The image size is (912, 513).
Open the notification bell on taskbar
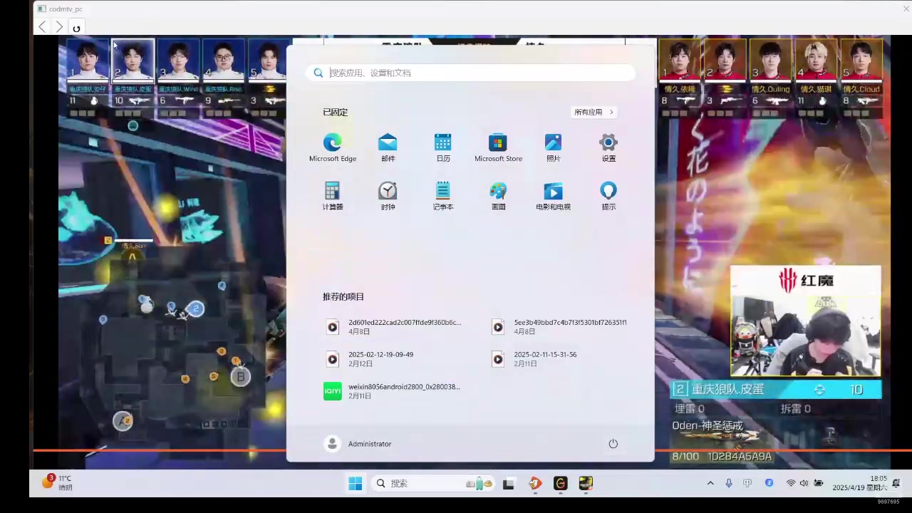coord(896,483)
